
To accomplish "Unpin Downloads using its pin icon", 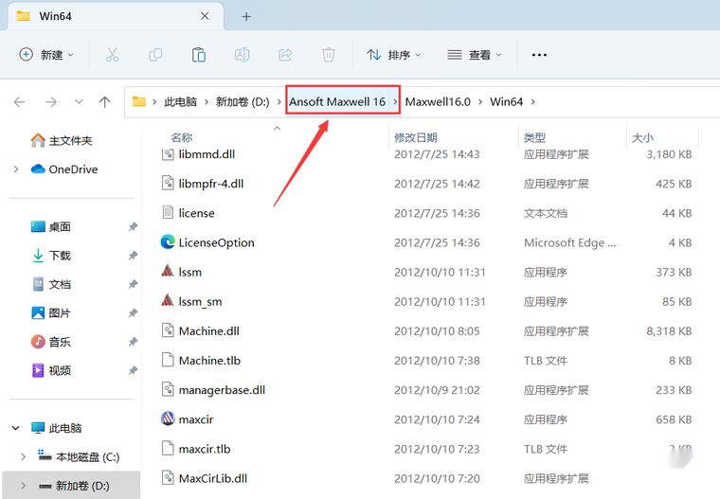I will [133, 256].
